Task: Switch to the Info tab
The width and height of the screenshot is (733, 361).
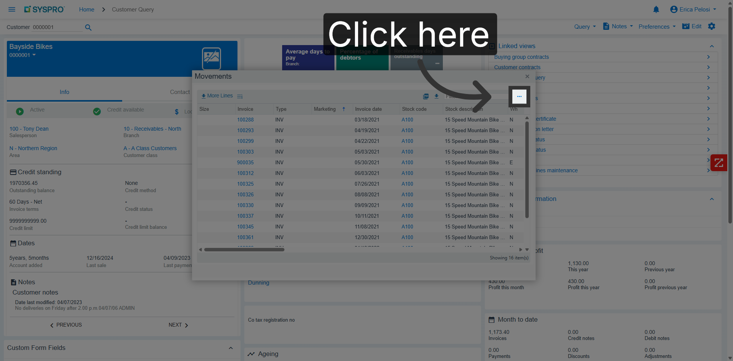Action: point(64,92)
